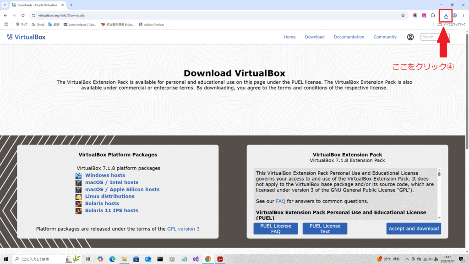Open Chrome's three-dot menu
Image resolution: width=469 pixels, height=264 pixels.
[x=464, y=16]
